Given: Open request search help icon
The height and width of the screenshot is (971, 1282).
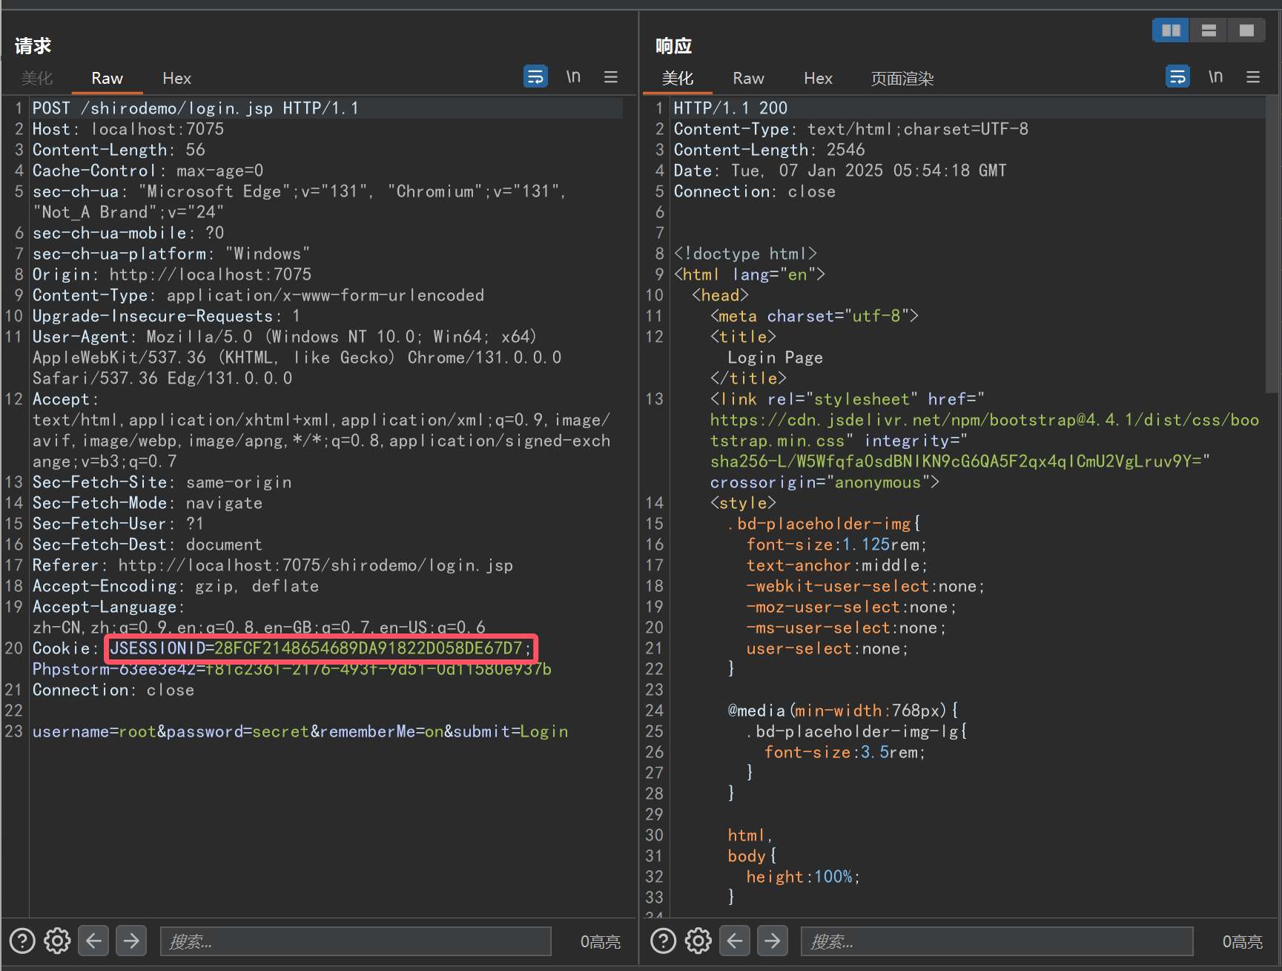Looking at the screenshot, I should click(22, 941).
